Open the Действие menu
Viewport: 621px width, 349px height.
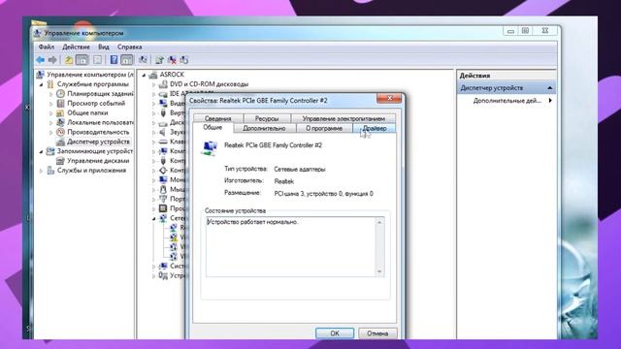coord(76,47)
